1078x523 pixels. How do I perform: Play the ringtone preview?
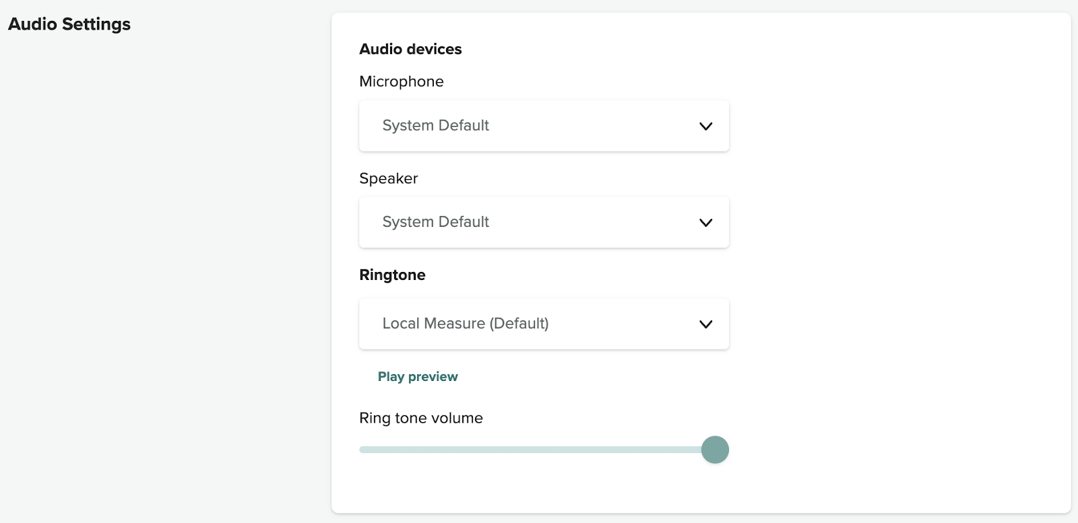coord(417,377)
